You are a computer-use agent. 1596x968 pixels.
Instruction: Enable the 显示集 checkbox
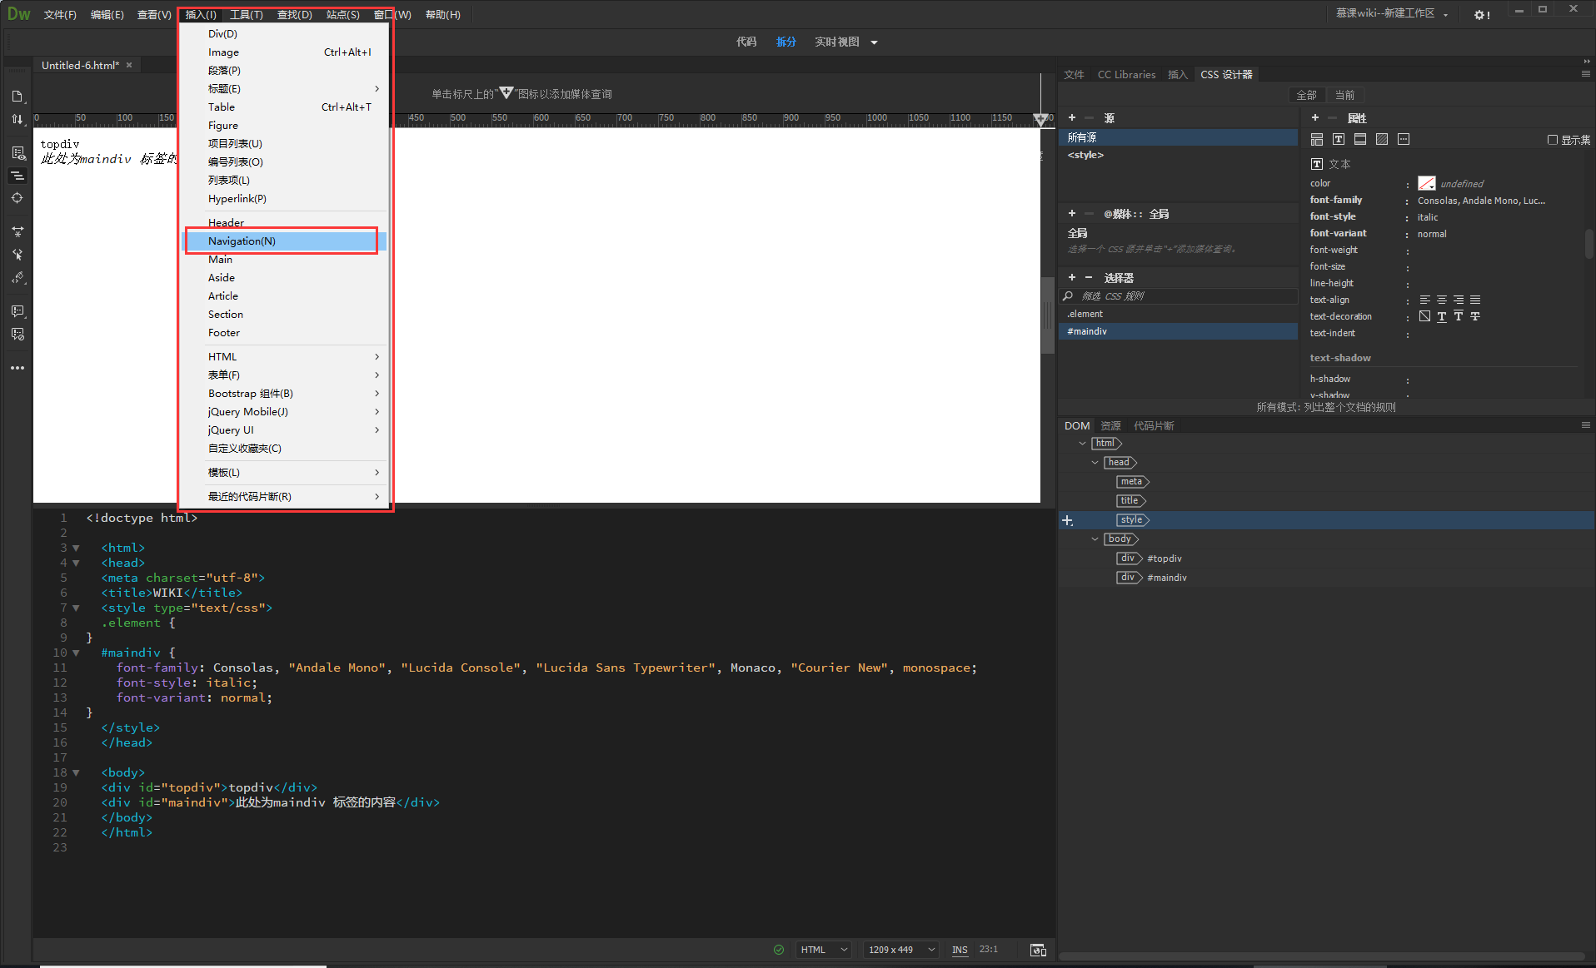[x=1553, y=140]
